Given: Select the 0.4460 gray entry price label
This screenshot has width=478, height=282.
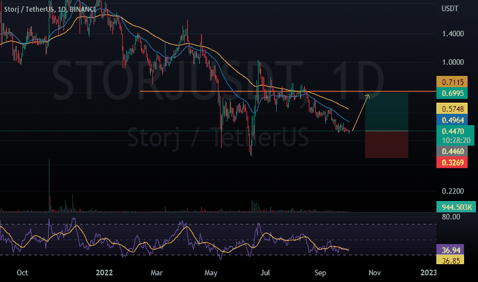Looking at the screenshot, I should pos(452,151).
